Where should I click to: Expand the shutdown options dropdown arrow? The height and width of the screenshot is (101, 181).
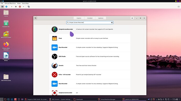[x=24, y=7]
